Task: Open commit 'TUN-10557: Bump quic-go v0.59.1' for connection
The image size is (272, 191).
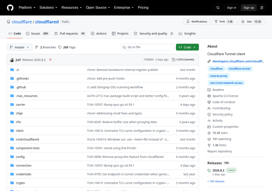Action: (111, 166)
